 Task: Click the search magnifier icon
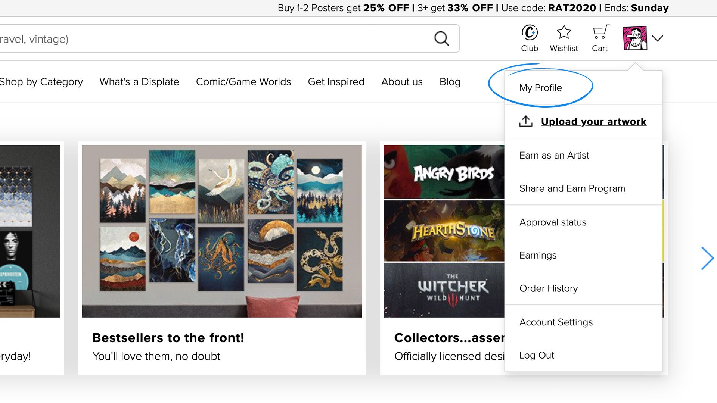pos(441,38)
